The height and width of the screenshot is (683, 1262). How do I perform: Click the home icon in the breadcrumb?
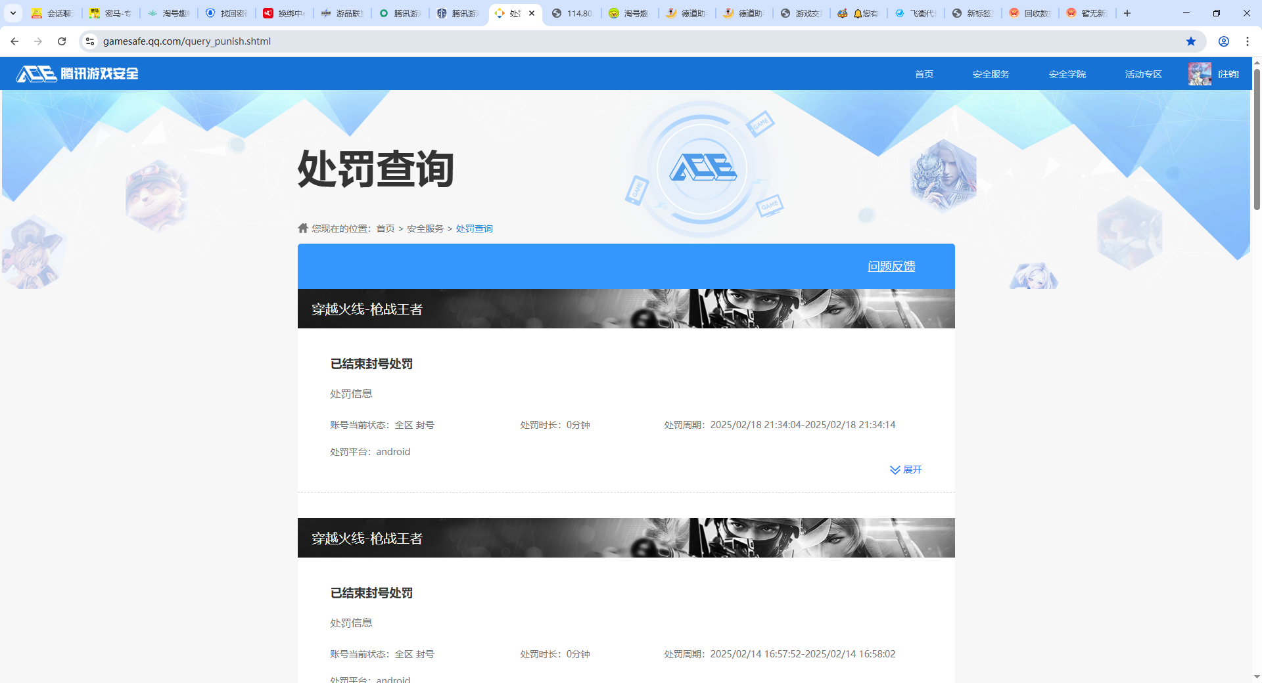[302, 228]
